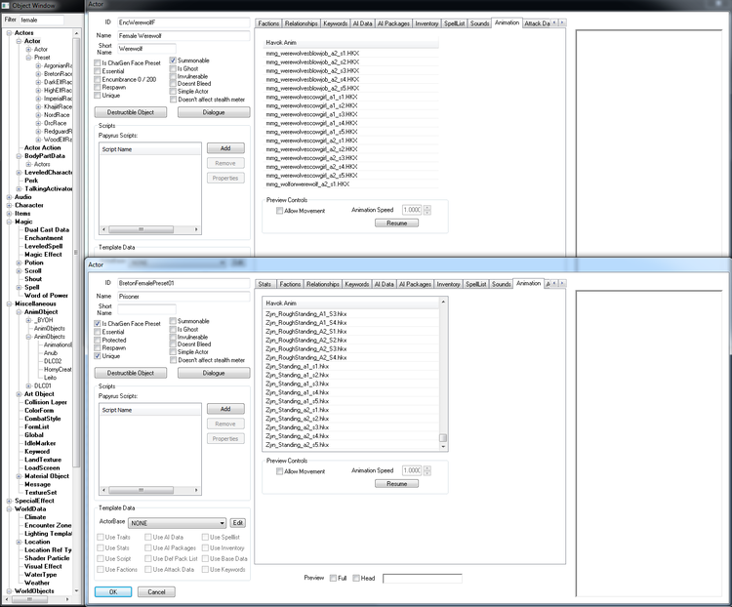Select the Visual Effect tree item

(x=43, y=566)
